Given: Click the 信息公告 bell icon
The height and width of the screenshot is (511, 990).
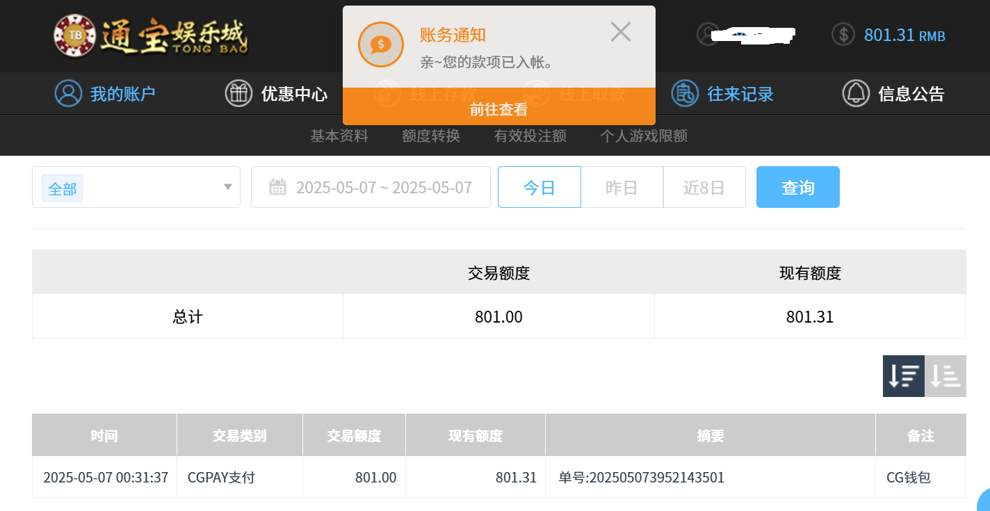Looking at the screenshot, I should click(x=856, y=93).
